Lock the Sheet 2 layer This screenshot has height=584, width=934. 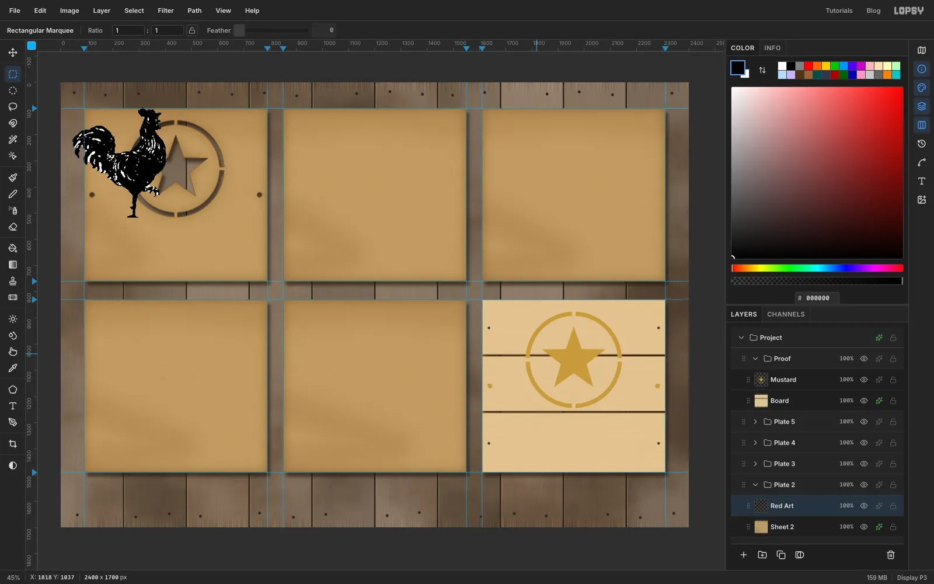893,527
